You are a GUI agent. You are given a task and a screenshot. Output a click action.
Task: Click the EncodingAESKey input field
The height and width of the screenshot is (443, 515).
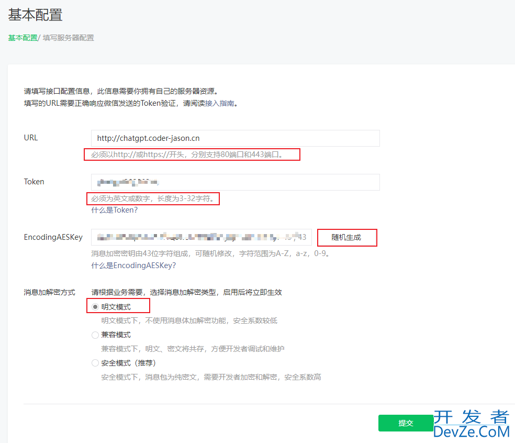click(x=201, y=237)
